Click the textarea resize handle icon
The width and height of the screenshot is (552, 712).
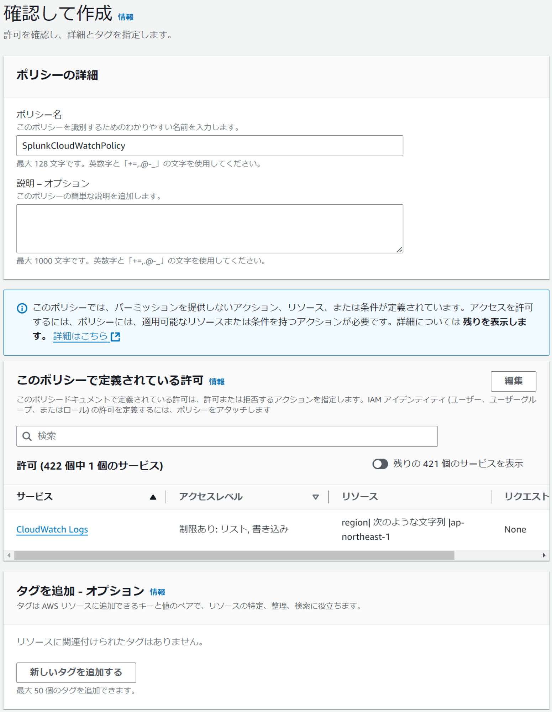(x=399, y=250)
